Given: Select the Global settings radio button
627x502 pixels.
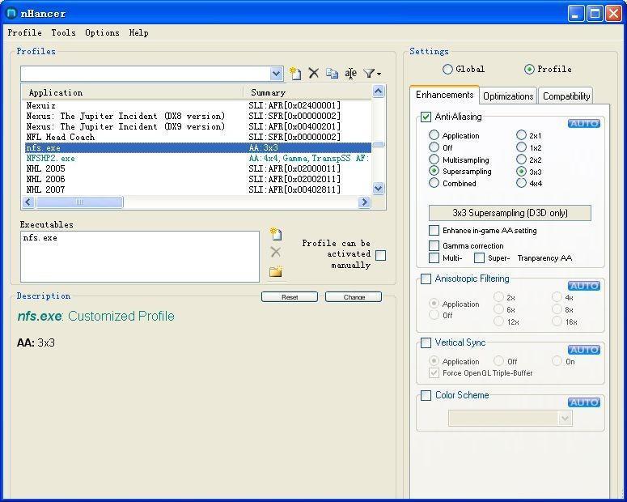Looking at the screenshot, I should pyautogui.click(x=447, y=70).
